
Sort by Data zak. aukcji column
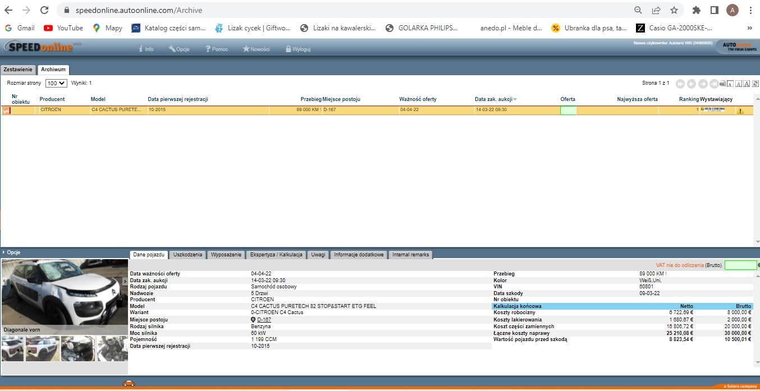click(x=494, y=99)
